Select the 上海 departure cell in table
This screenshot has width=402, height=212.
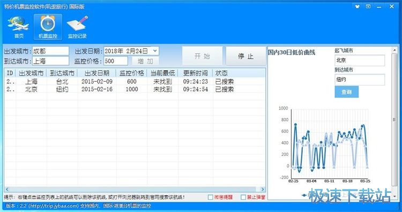point(31,82)
